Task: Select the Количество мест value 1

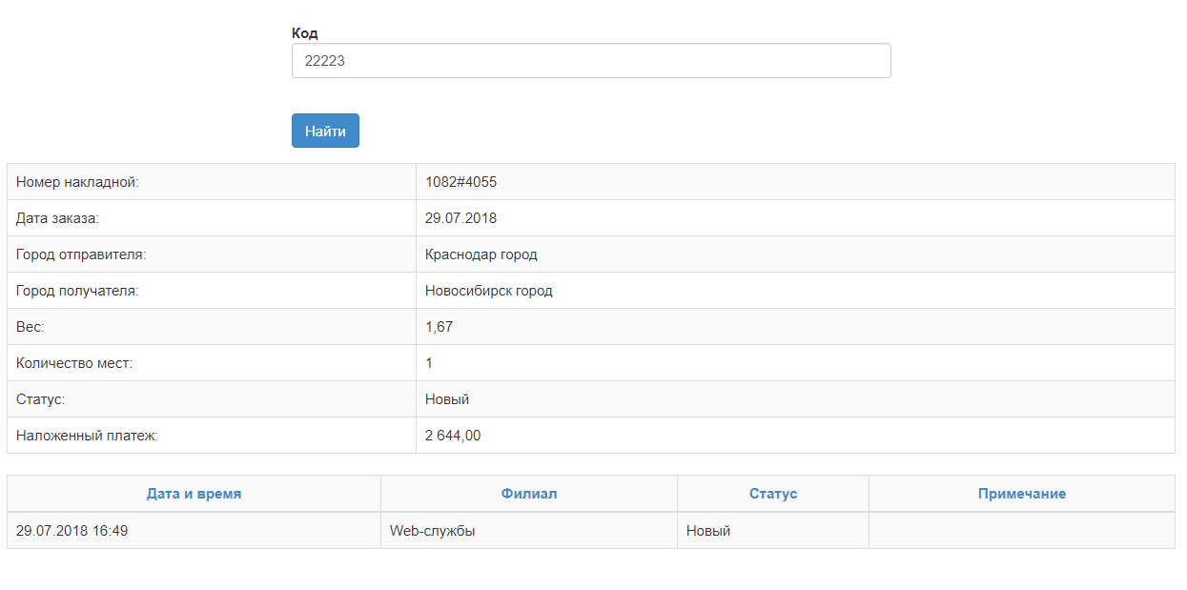Action: (429, 363)
